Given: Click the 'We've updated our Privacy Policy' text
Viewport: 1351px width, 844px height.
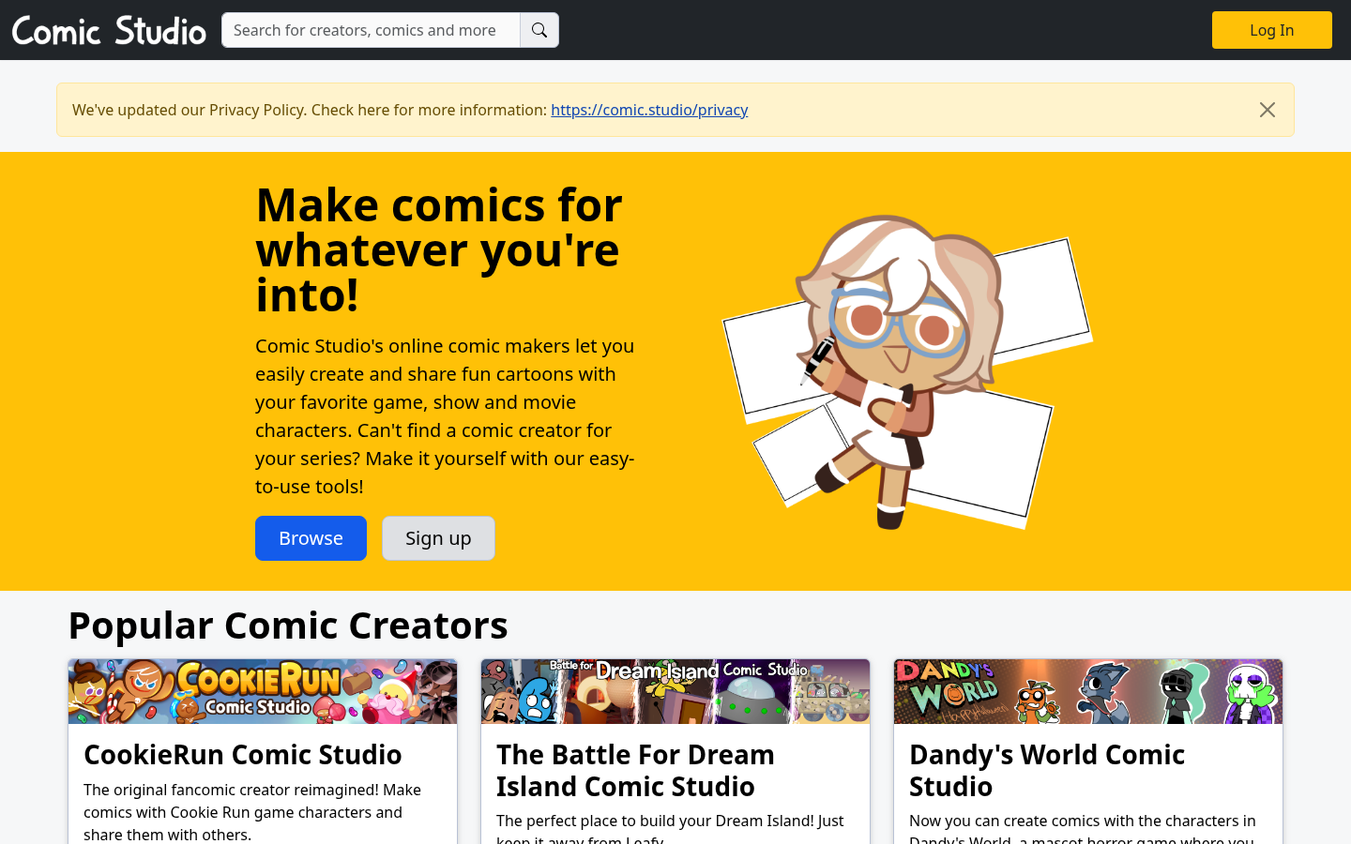Looking at the screenshot, I should [x=310, y=110].
